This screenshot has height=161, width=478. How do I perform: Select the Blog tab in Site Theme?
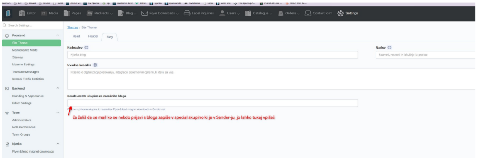point(109,37)
